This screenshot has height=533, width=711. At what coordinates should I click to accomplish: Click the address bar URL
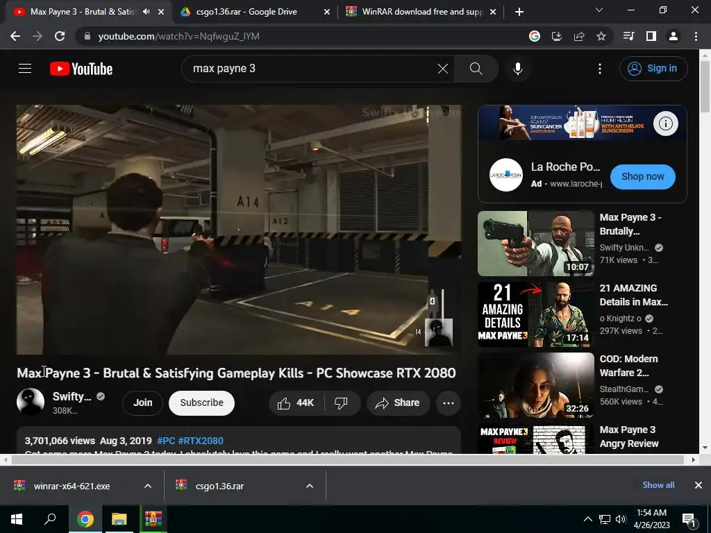[178, 36]
